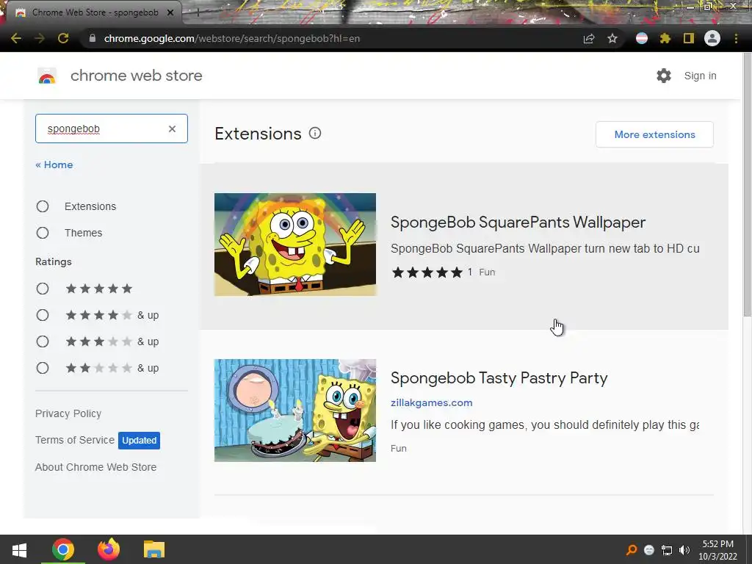Filter by three stars & up
Viewport: 752px width, 564px height.
43,341
